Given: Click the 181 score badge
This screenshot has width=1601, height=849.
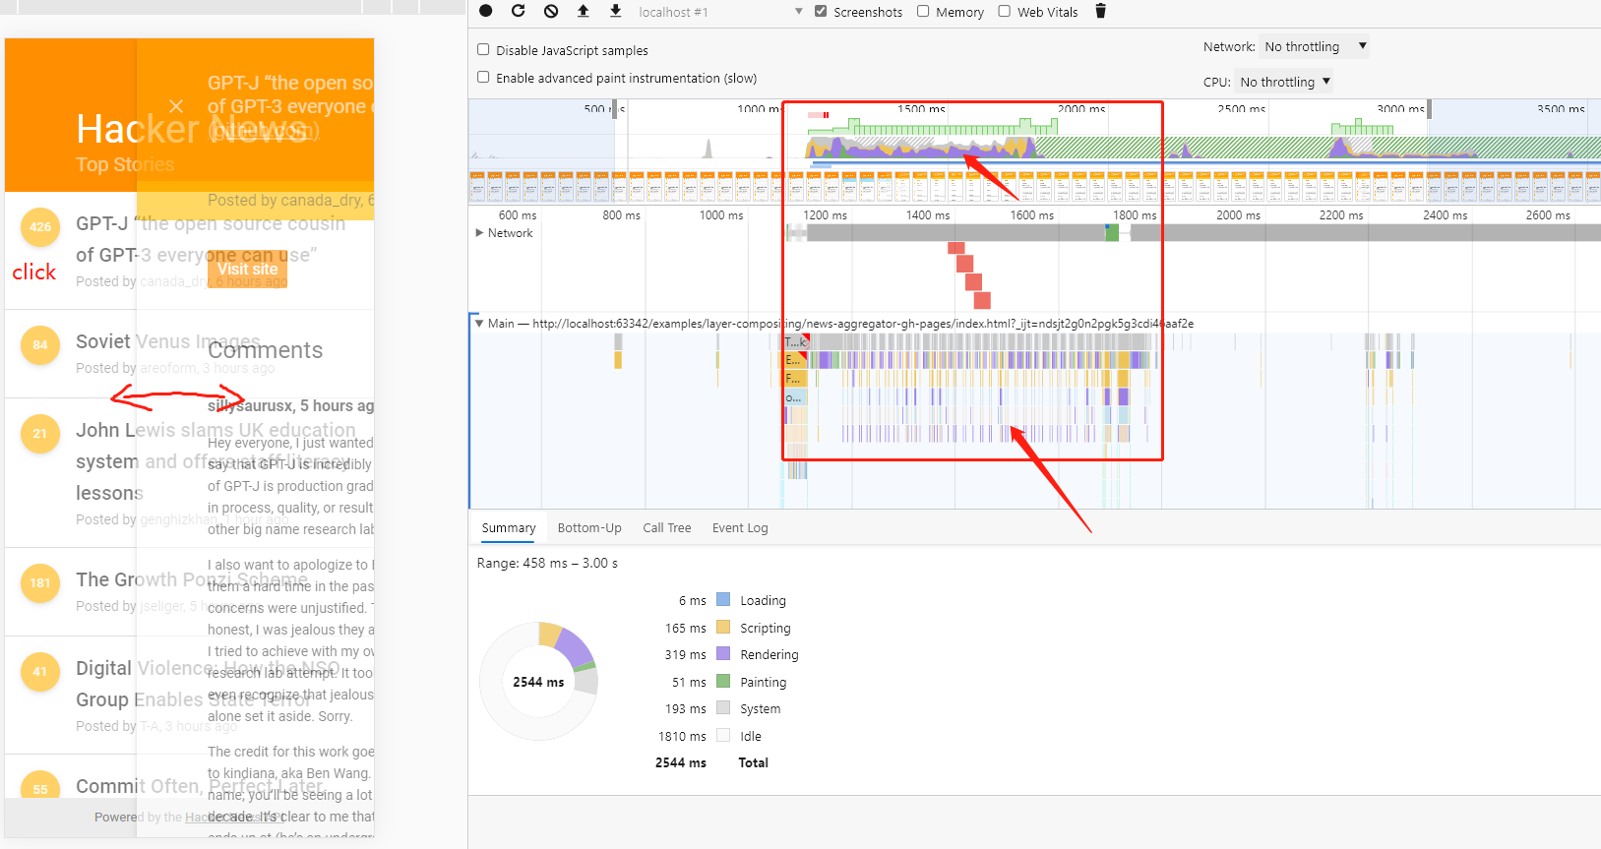Looking at the screenshot, I should click(40, 583).
